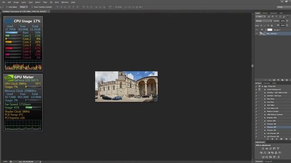Viewport: 291px width, 163px height.
Task: Open the Window menu
Action: click(x=65, y=2)
